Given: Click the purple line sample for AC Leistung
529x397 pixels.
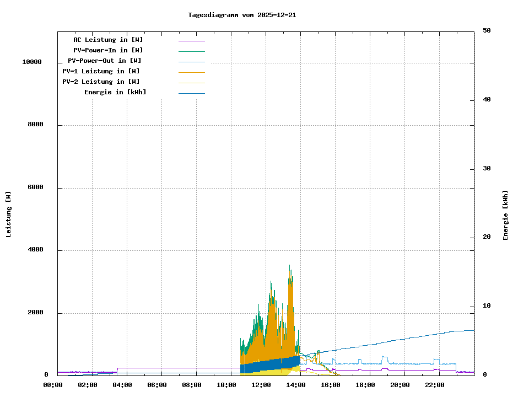Looking at the screenshot, I should [191, 41].
